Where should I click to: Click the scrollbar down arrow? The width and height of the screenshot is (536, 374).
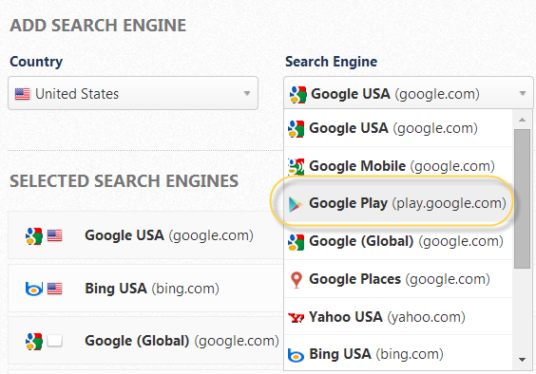coord(522,360)
